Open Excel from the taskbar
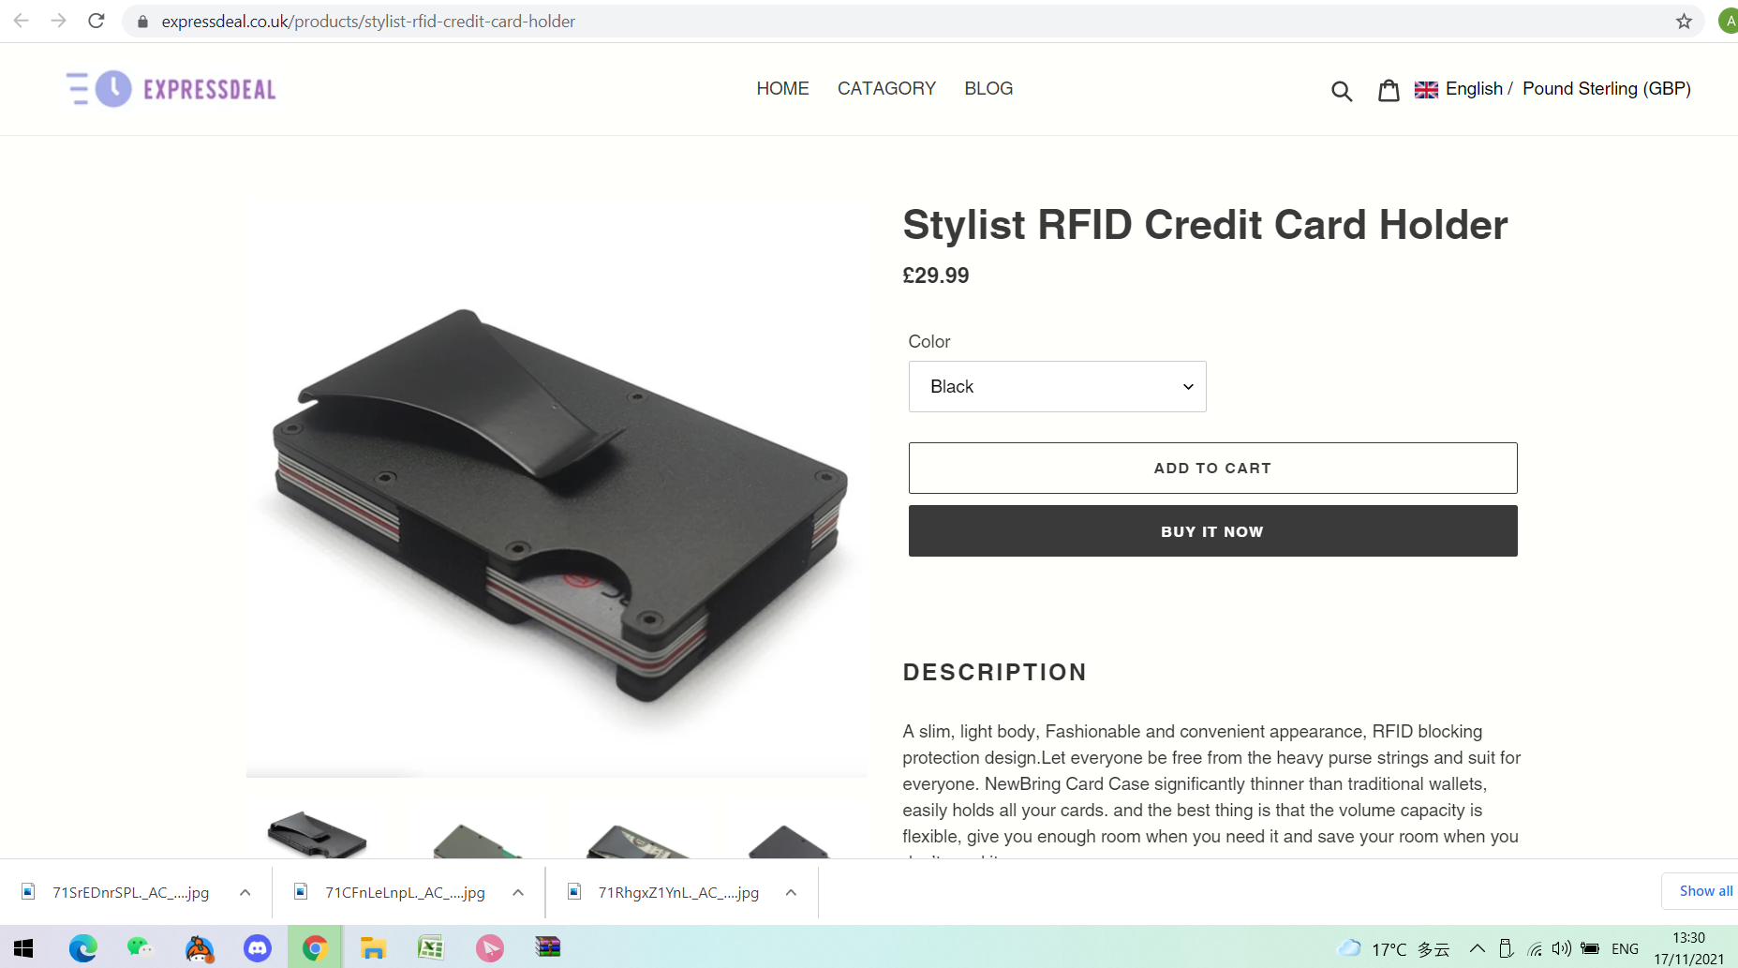Viewport: 1738px width, 968px height. point(430,948)
